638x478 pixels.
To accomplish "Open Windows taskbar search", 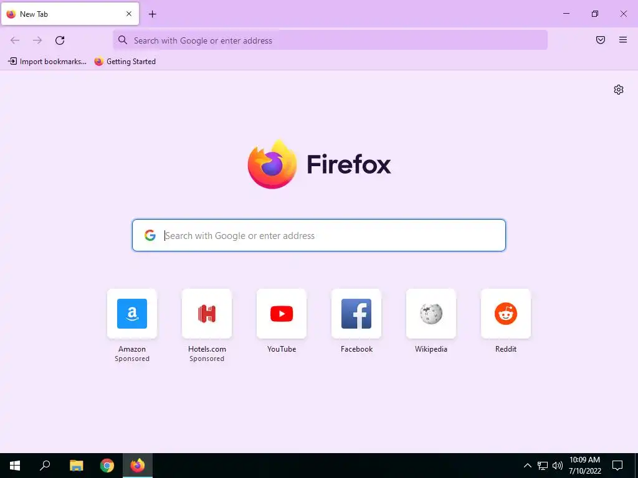I will pos(45,466).
